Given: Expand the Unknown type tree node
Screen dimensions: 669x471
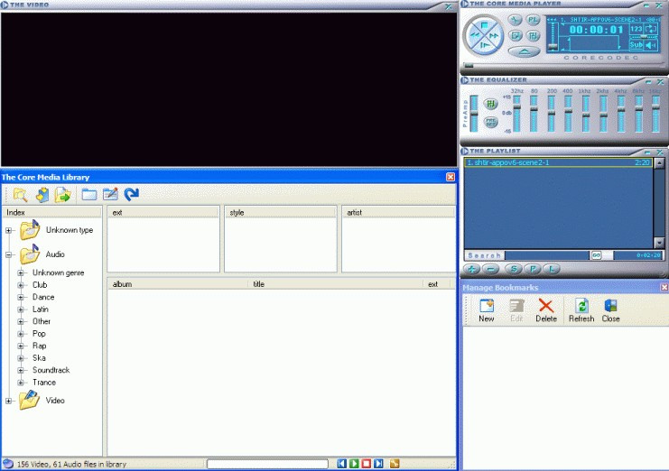Looking at the screenshot, I should click(8, 230).
